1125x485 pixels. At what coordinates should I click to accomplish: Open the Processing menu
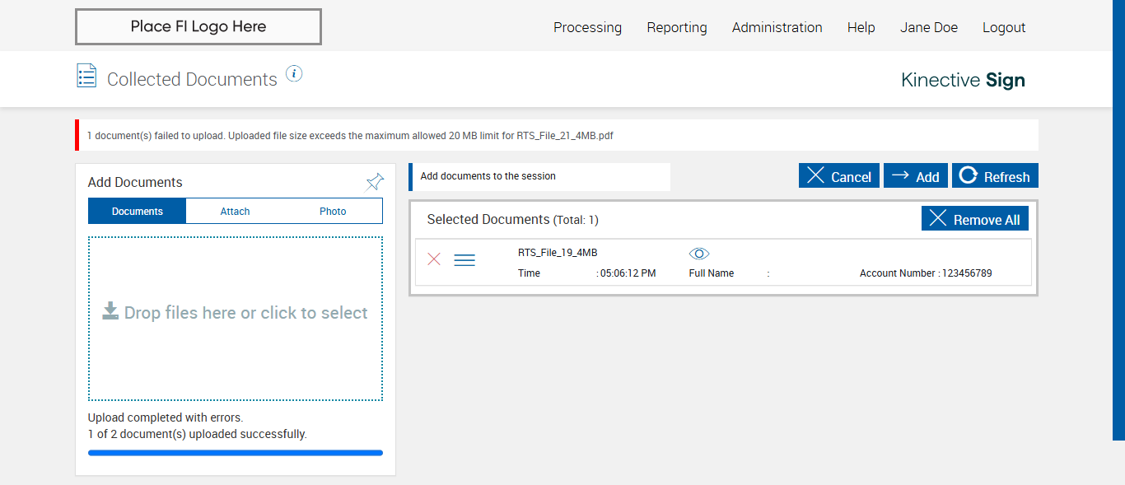(587, 27)
